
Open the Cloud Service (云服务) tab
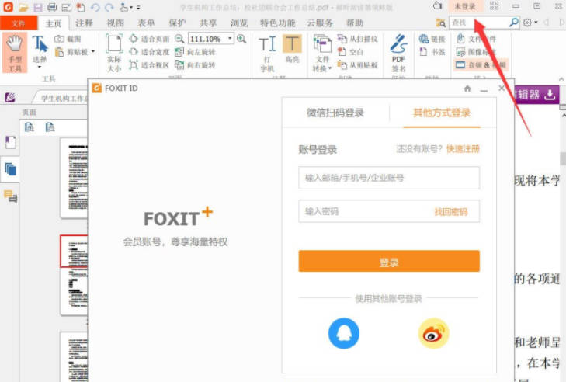tap(320, 23)
